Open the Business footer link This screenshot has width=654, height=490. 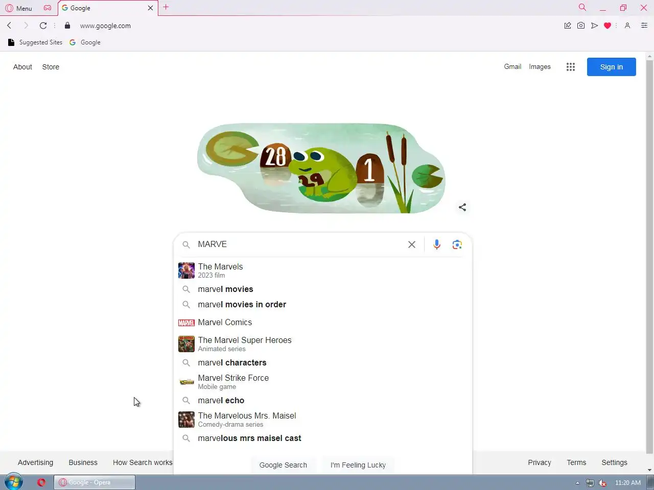(83, 462)
